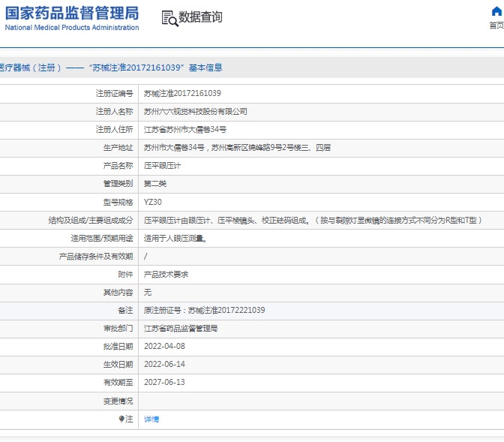Select registration number 苏械注准20172161039 value
Image resolution: width=504 pixels, height=442 pixels.
tap(182, 93)
